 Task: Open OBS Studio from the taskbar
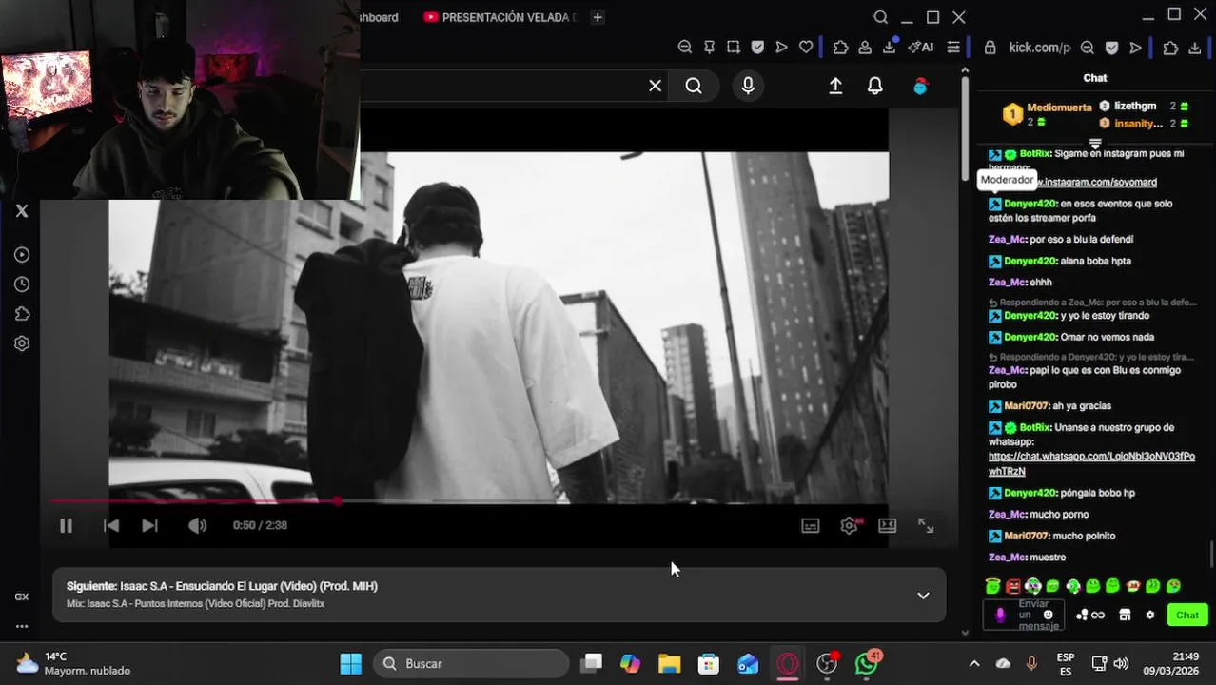pos(827,663)
